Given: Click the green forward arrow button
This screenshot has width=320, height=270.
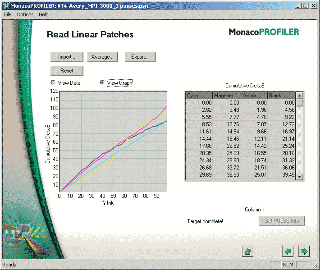Looking at the screenshot, I should (304, 251).
